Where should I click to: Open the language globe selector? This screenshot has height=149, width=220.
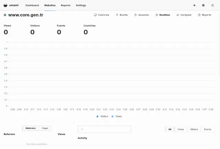(x=203, y=5)
